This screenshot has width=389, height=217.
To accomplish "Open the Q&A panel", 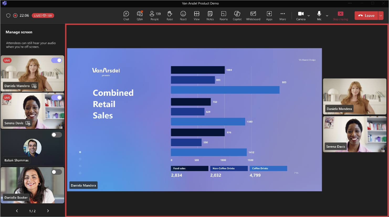I will point(140,16).
